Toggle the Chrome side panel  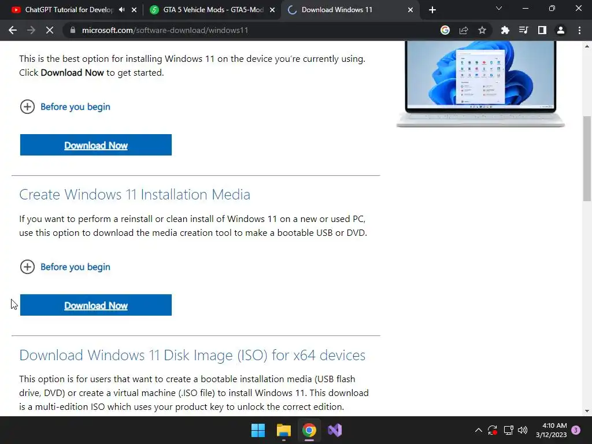pyautogui.click(x=542, y=30)
